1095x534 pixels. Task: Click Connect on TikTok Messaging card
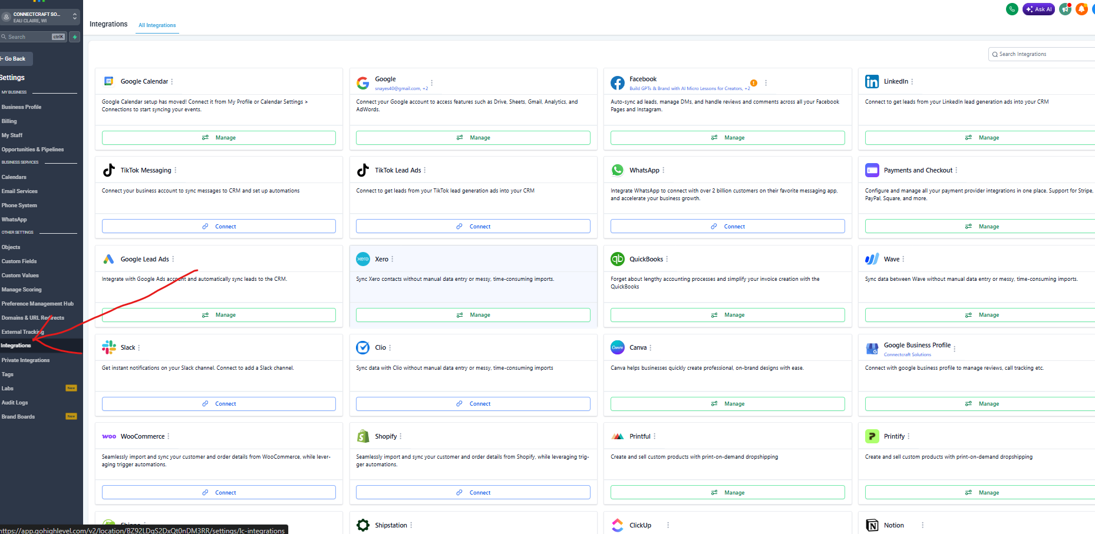tap(219, 227)
